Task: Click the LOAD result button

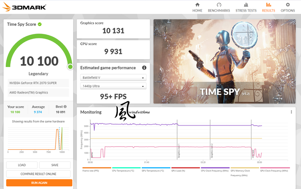Action: click(22, 165)
